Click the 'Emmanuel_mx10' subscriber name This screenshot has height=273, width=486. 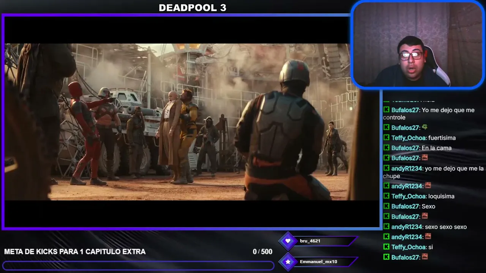point(319,262)
